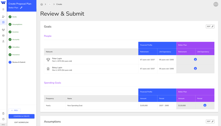Open the help icon in sidebar bottom
This screenshot has height=126, width=221.
3,119
